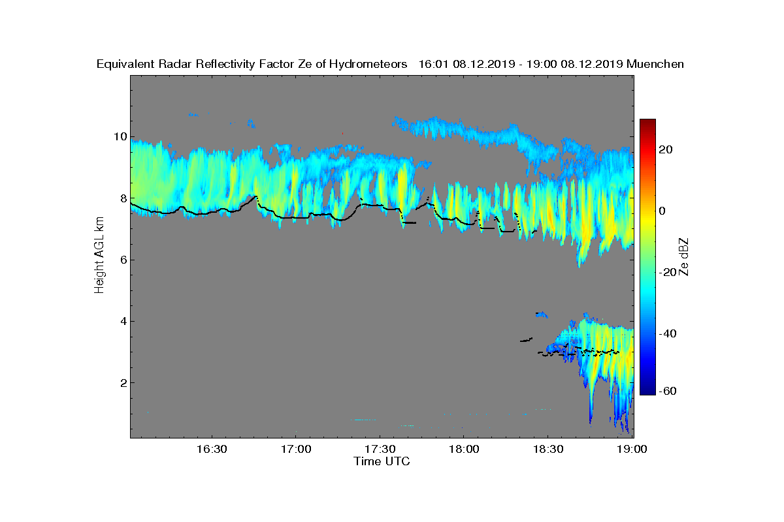Click the height tick label '4'
The height and width of the screenshot is (522, 784).
point(122,321)
